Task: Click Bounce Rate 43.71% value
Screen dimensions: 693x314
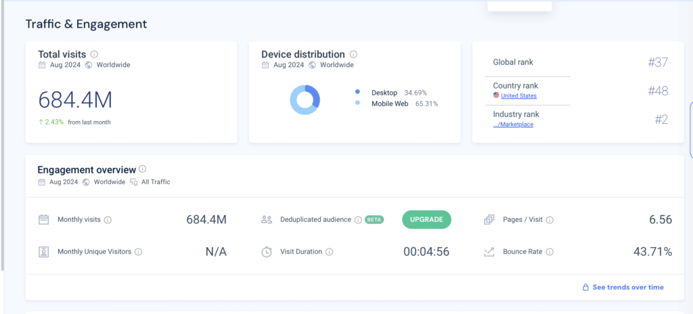Action: (653, 252)
